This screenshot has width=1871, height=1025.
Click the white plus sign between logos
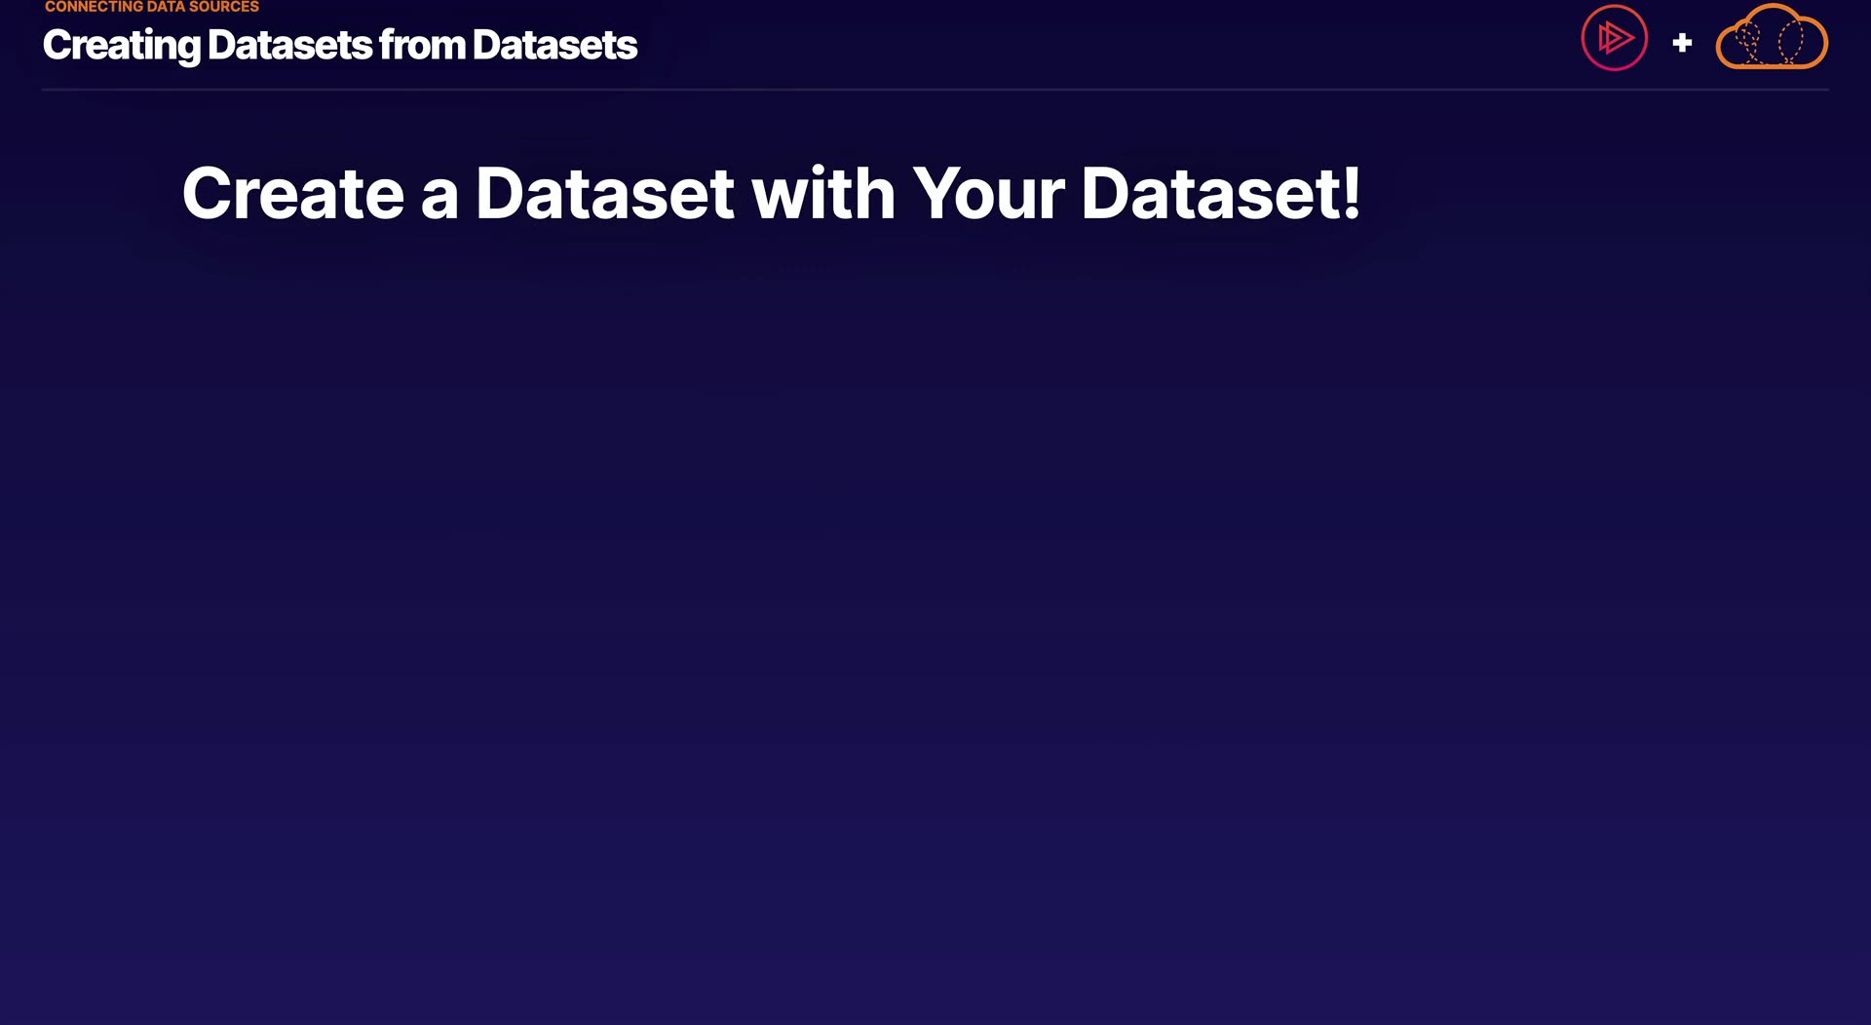click(1682, 43)
